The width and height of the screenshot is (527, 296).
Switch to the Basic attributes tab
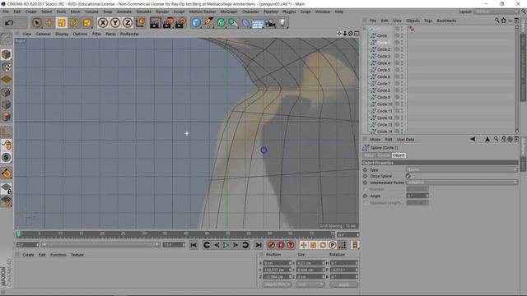coord(369,155)
